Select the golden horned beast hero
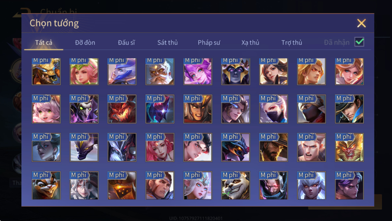Screen dimensions: 392x221 pos(46,72)
